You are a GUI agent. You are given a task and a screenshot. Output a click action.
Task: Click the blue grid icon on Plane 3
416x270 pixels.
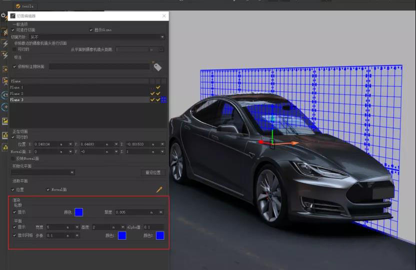coord(163,100)
